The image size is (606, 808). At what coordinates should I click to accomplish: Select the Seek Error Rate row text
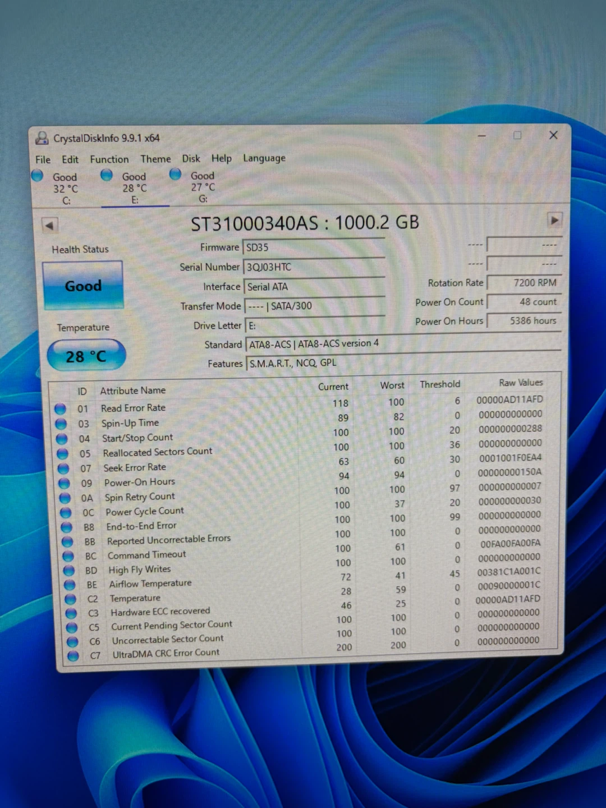pos(135,467)
